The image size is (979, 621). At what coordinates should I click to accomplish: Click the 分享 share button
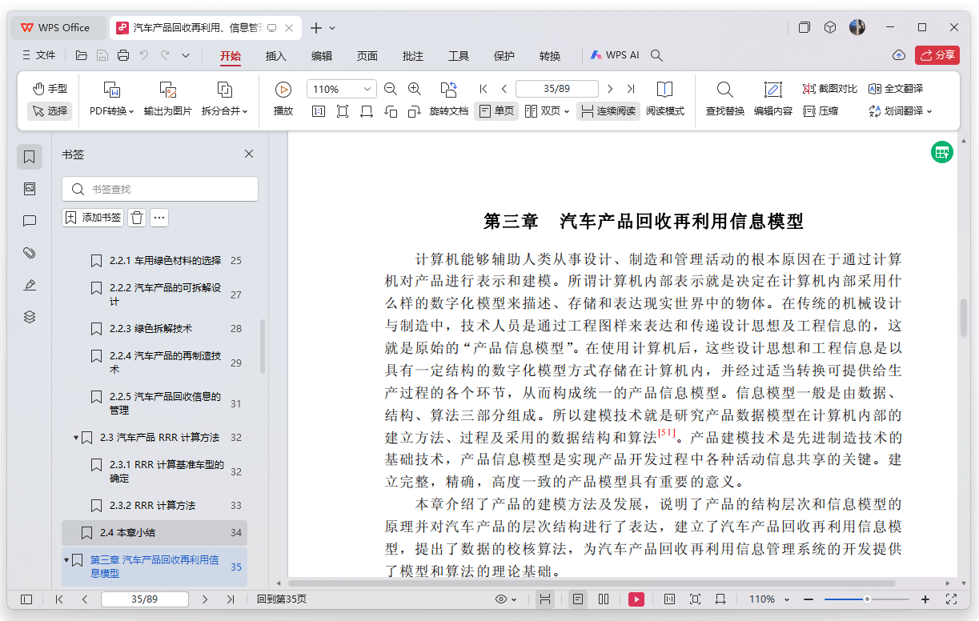[937, 55]
